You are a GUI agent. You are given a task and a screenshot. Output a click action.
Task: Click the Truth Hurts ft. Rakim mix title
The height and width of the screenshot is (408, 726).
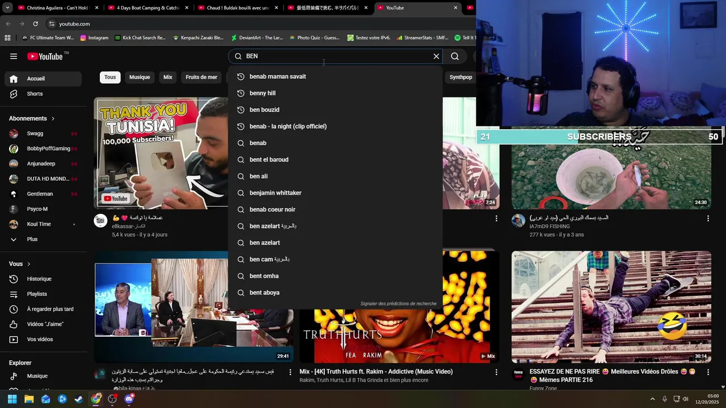click(376, 372)
